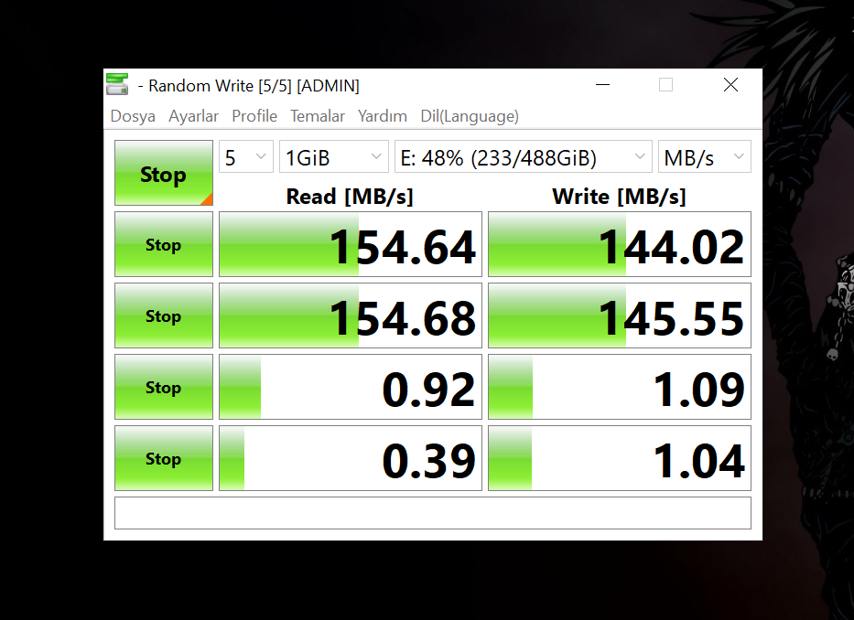This screenshot has height=620, width=854.
Task: Stop the first benchmark test row
Action: tap(163, 244)
